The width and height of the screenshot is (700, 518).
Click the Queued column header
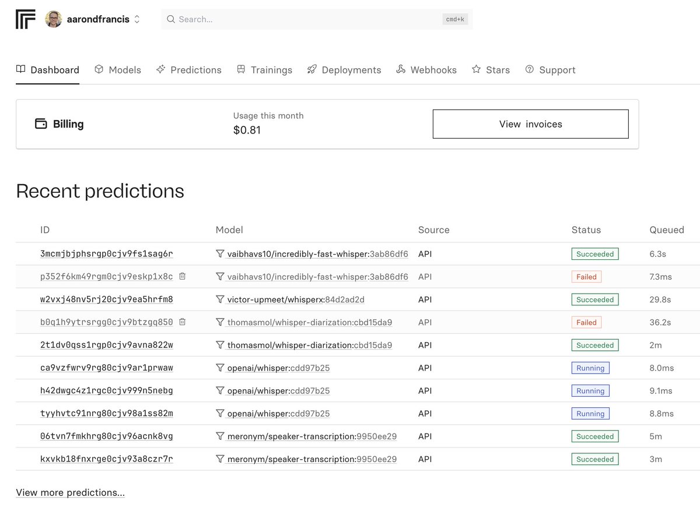pos(667,230)
